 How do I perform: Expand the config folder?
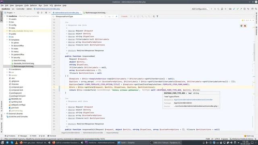7,25
